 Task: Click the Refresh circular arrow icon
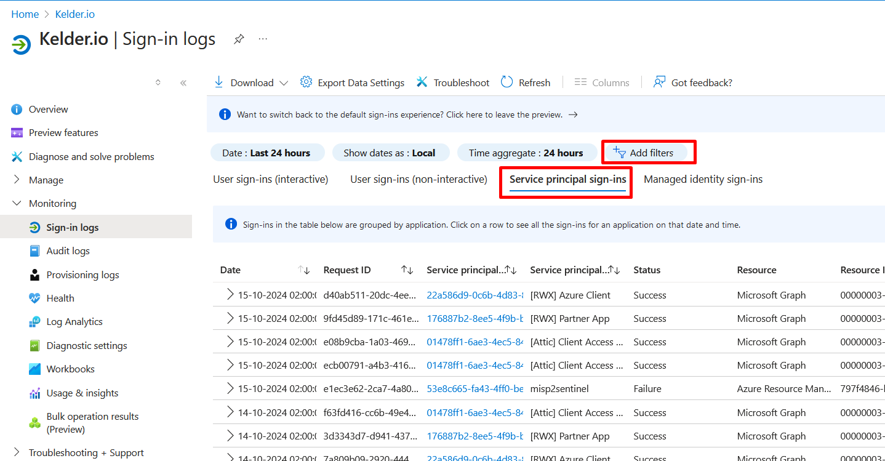tap(507, 82)
